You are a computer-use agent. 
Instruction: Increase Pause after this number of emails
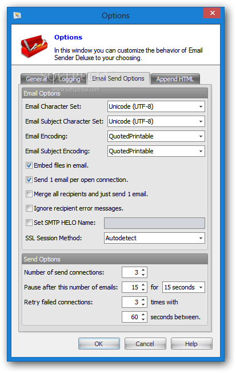(143, 285)
